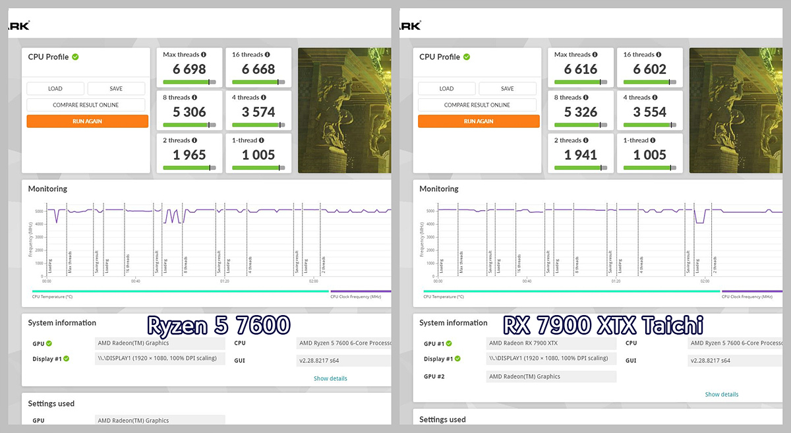The height and width of the screenshot is (433, 791).
Task: Click LOAD button in right RX 7900 XTX panel
Action: click(x=447, y=88)
